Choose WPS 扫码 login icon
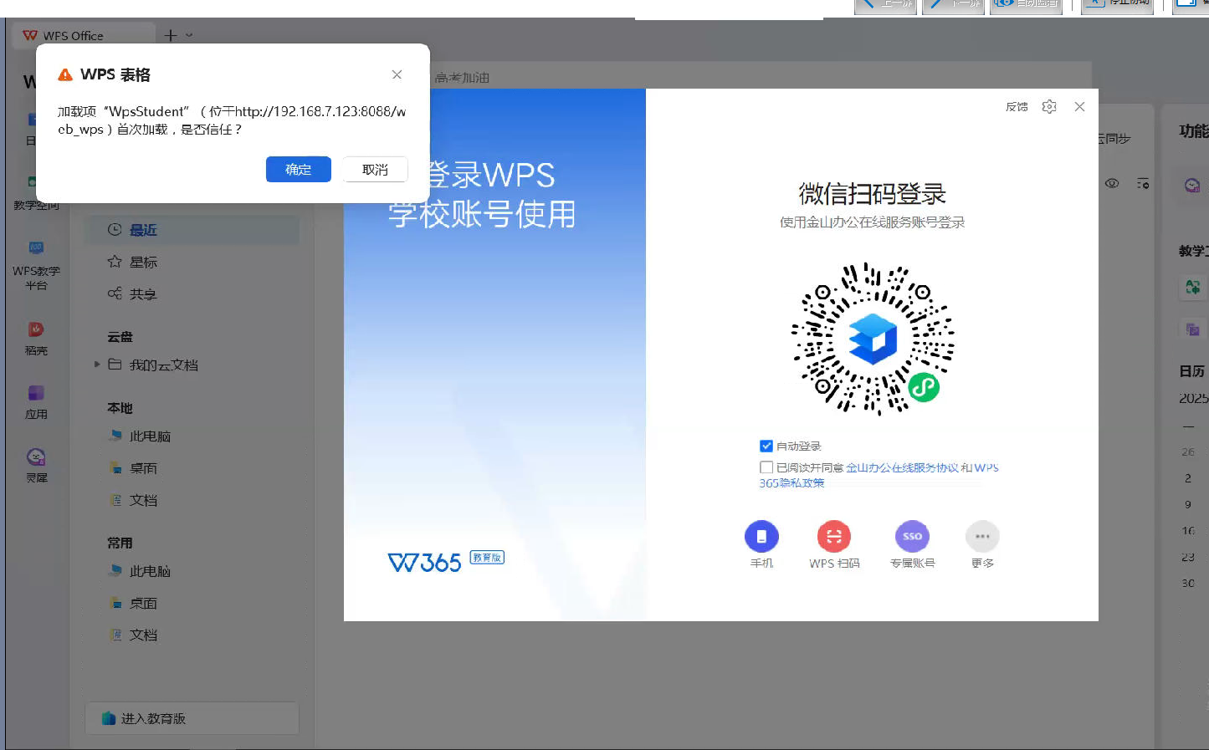Image resolution: width=1209 pixels, height=750 pixels. (x=833, y=537)
